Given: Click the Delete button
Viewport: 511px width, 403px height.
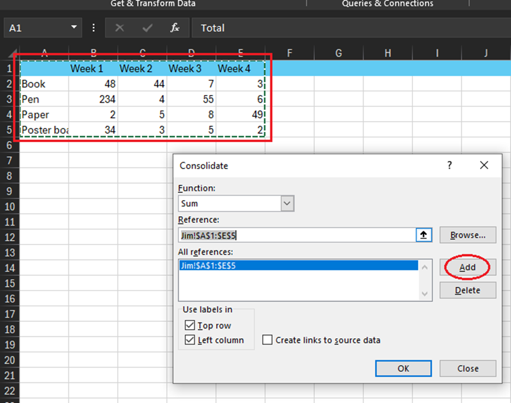Looking at the screenshot, I should 467,290.
